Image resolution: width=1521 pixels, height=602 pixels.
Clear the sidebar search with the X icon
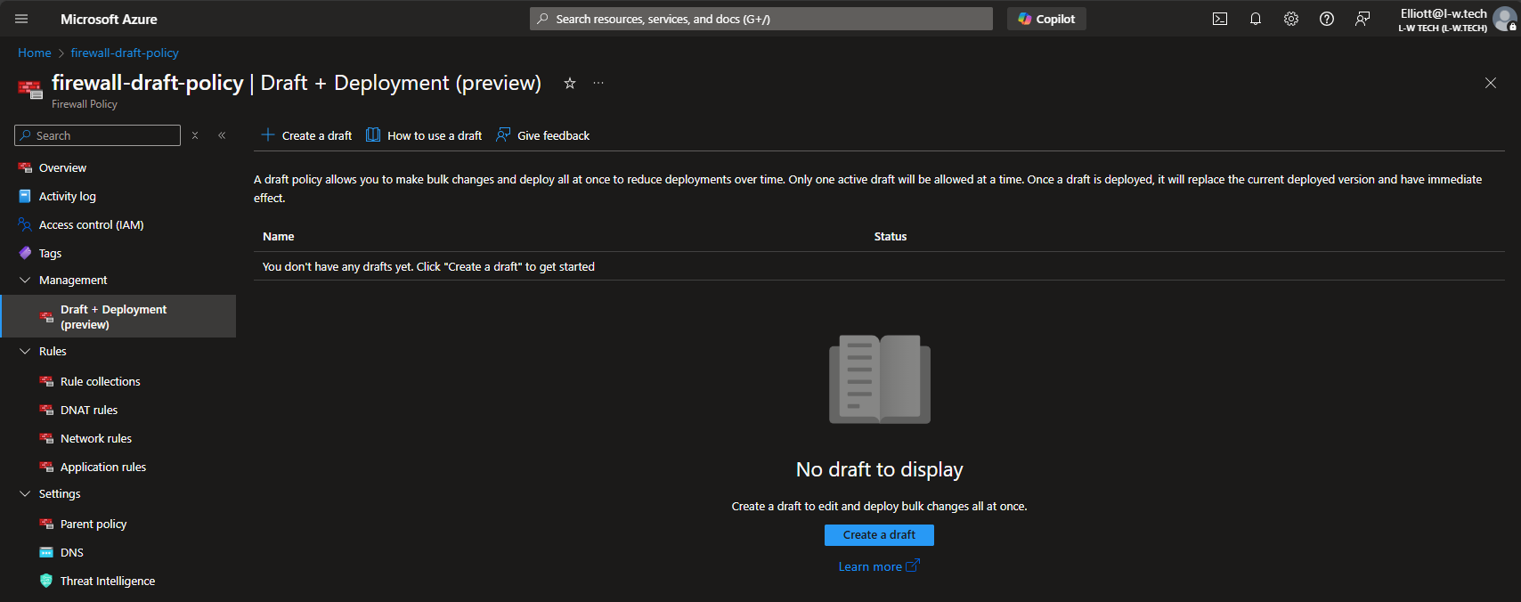(x=195, y=135)
